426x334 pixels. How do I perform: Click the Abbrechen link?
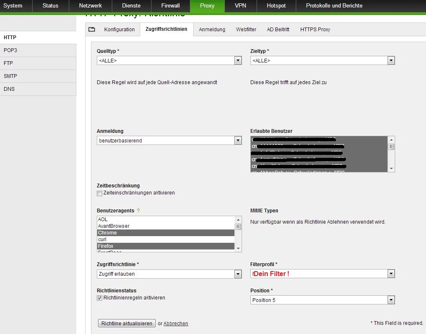click(x=176, y=324)
